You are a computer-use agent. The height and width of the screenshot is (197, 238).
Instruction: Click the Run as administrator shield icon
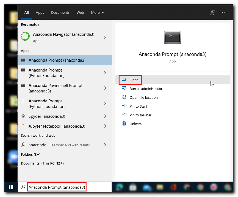(x=124, y=88)
